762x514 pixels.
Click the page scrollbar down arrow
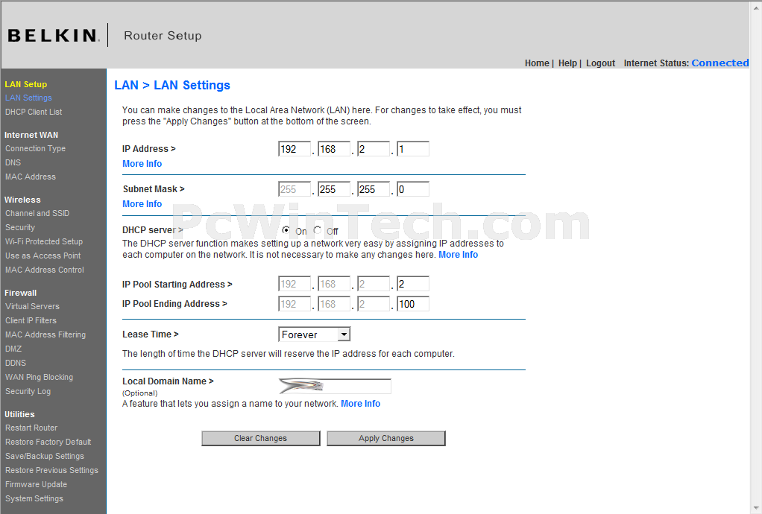756,508
